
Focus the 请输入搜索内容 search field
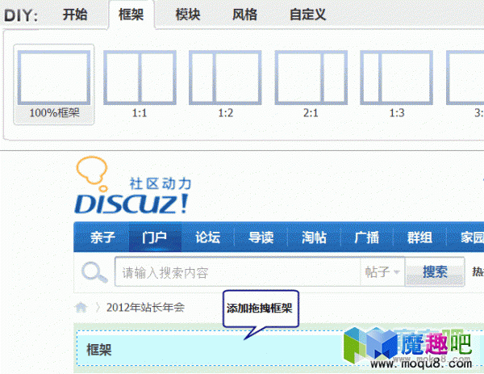(237, 272)
